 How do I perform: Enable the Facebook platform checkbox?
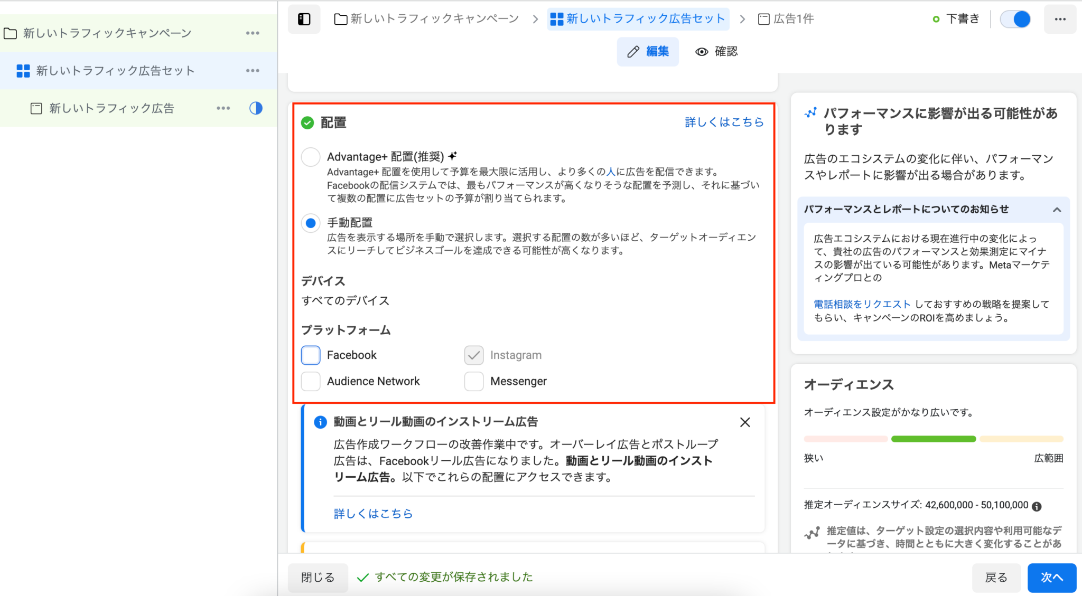311,355
